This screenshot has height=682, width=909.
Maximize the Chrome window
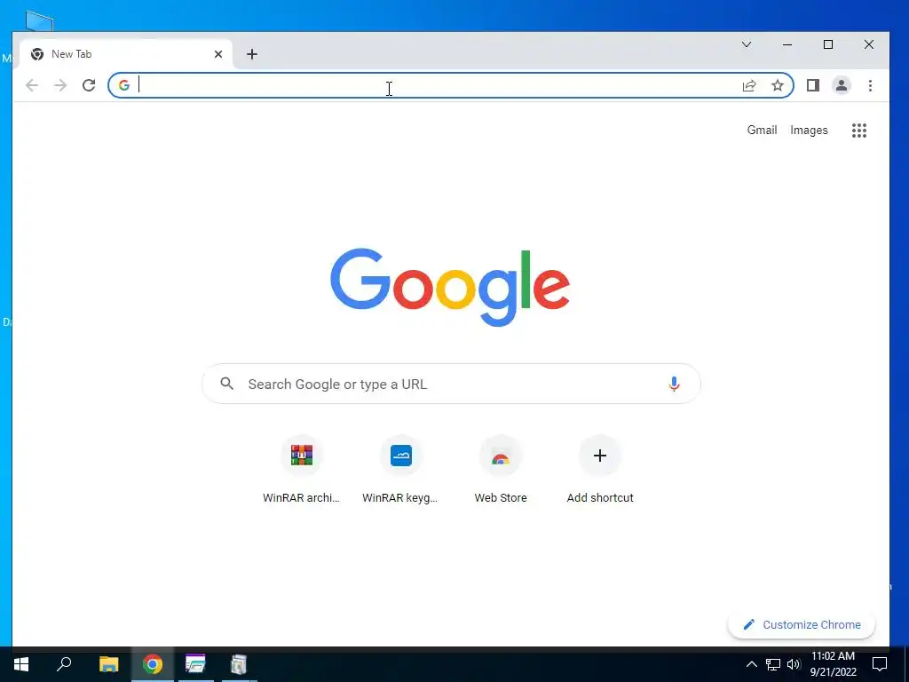[828, 44]
